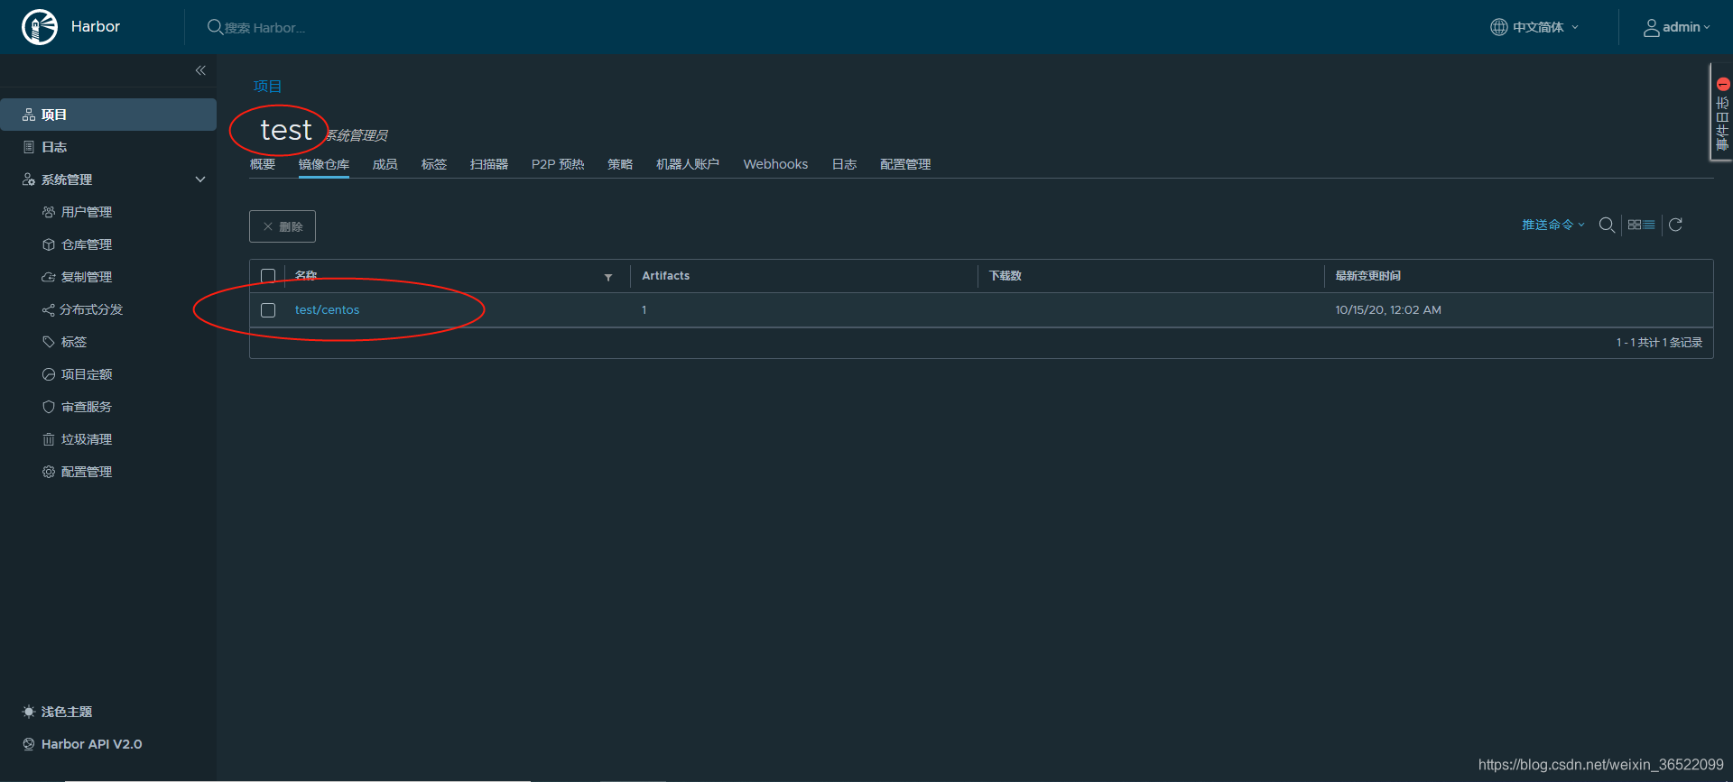Collapse the sidebar with double-chevron icon
Screen dimensions: 1733x782
[200, 70]
